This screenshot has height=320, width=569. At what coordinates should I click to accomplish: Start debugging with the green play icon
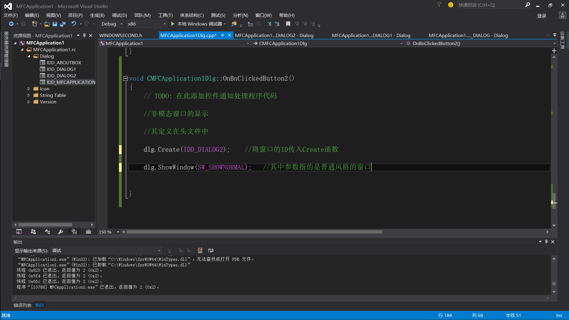click(x=173, y=24)
